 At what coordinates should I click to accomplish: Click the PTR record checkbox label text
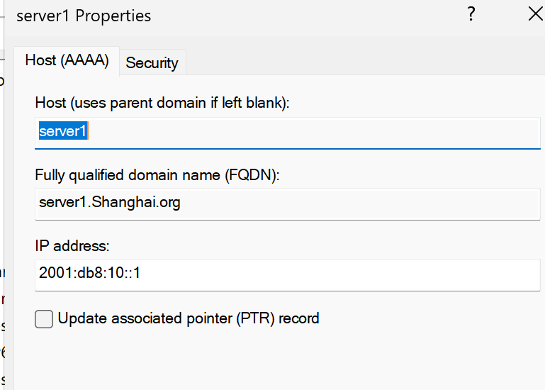[x=189, y=318]
